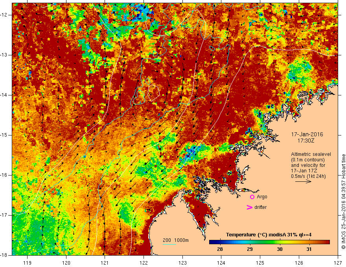Click the '-12' latitude axis label
The width and height of the screenshot is (346, 267).
[4, 15]
